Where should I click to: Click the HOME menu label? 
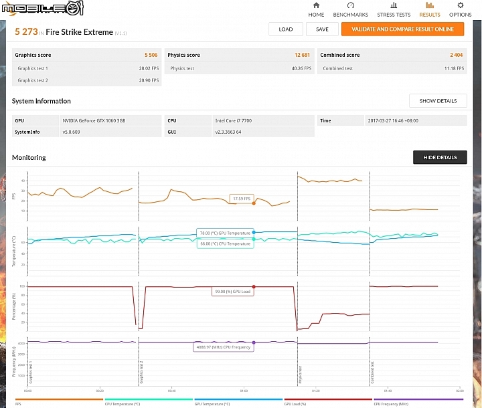316,15
